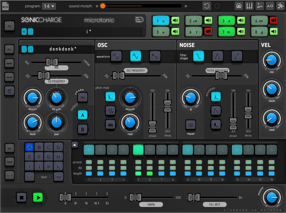Click the puzzle piece plugin icon

tap(280, 6)
